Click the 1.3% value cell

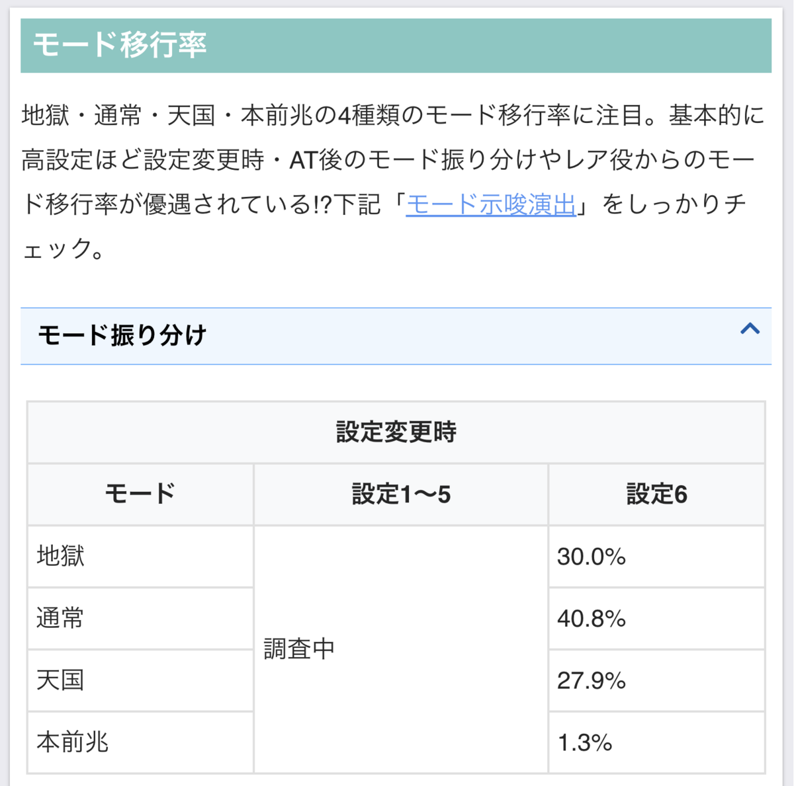(656, 742)
